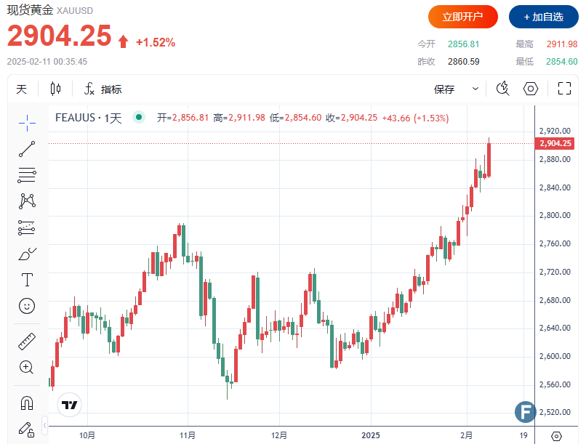Viewport: 586px width, 444px height.
Task: Toggle the green symbol status dot
Action: [x=138, y=118]
